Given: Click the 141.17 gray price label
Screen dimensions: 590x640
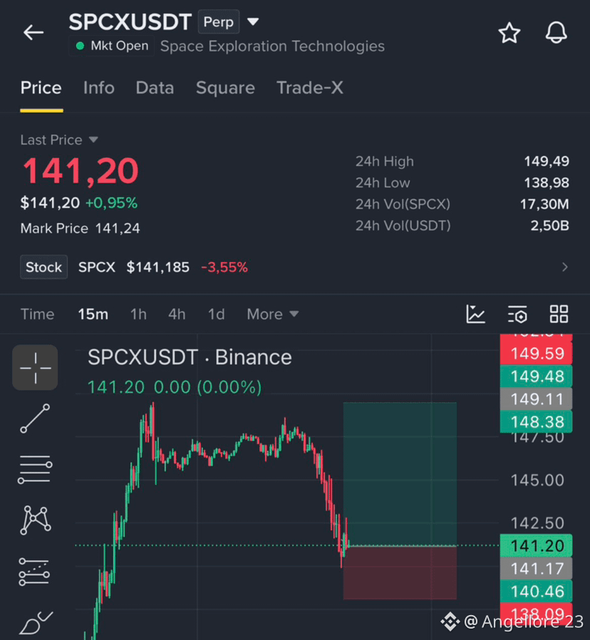Looking at the screenshot, I should pyautogui.click(x=537, y=569).
